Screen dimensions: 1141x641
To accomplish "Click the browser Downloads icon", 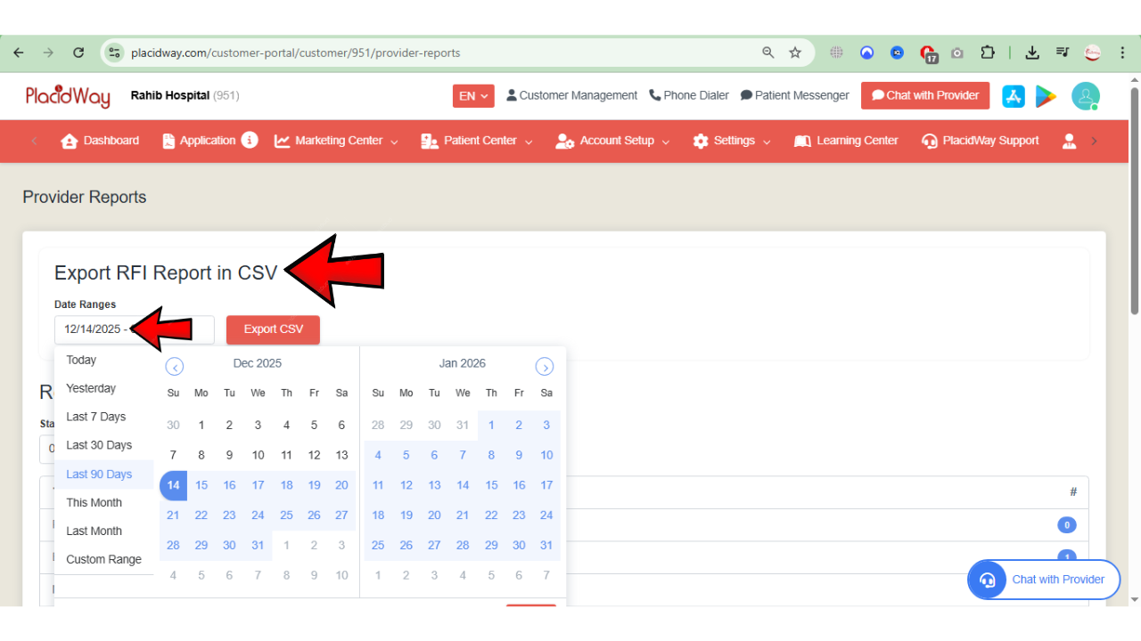I will click(1031, 53).
